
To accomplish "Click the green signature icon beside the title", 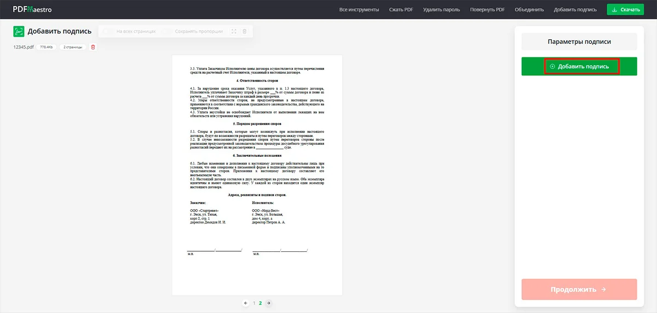I will tap(19, 32).
